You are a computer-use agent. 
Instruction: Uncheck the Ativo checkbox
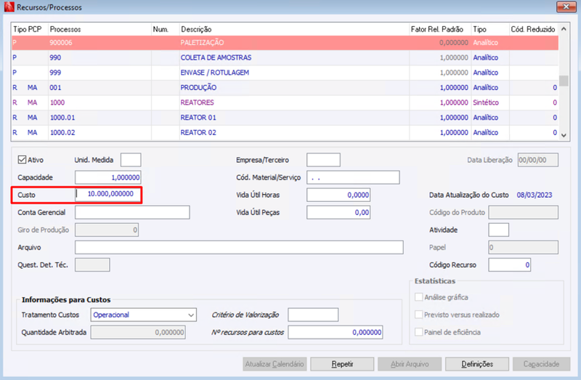(x=22, y=160)
